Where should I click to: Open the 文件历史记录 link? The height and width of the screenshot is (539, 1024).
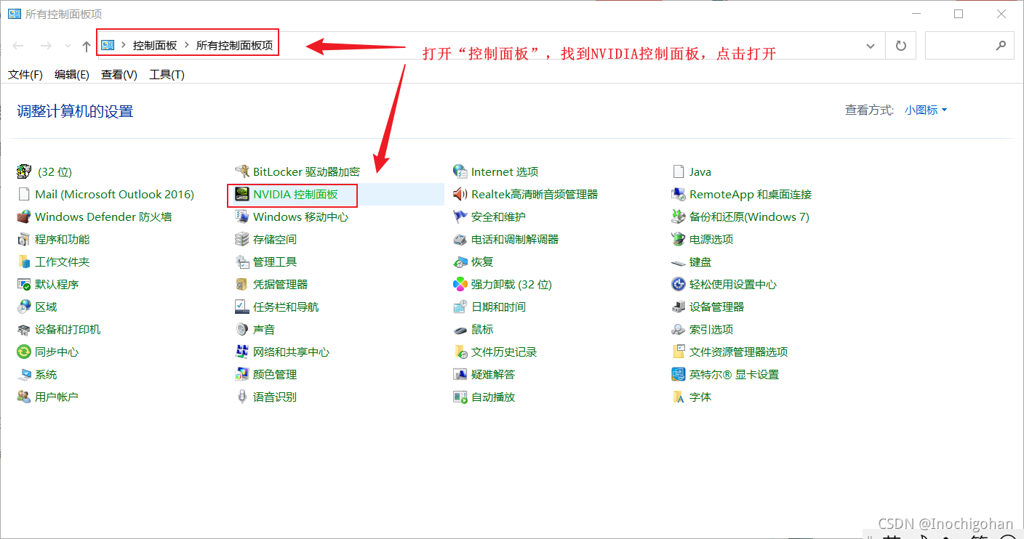(x=504, y=352)
